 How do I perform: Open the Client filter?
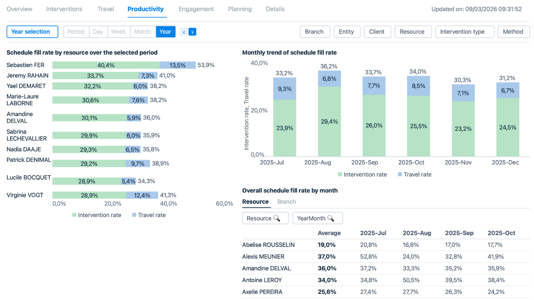point(377,32)
